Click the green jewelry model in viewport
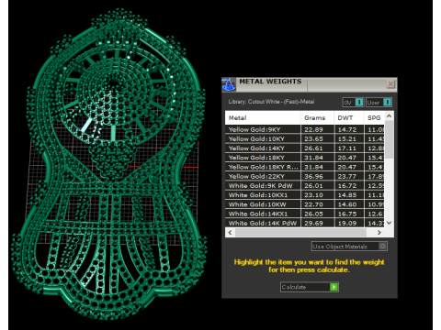The width and height of the screenshot is (441, 330). pyautogui.click(x=110, y=165)
